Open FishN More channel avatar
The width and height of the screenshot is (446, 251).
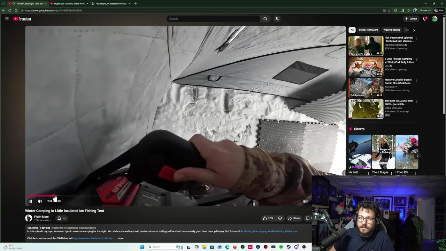29,218
